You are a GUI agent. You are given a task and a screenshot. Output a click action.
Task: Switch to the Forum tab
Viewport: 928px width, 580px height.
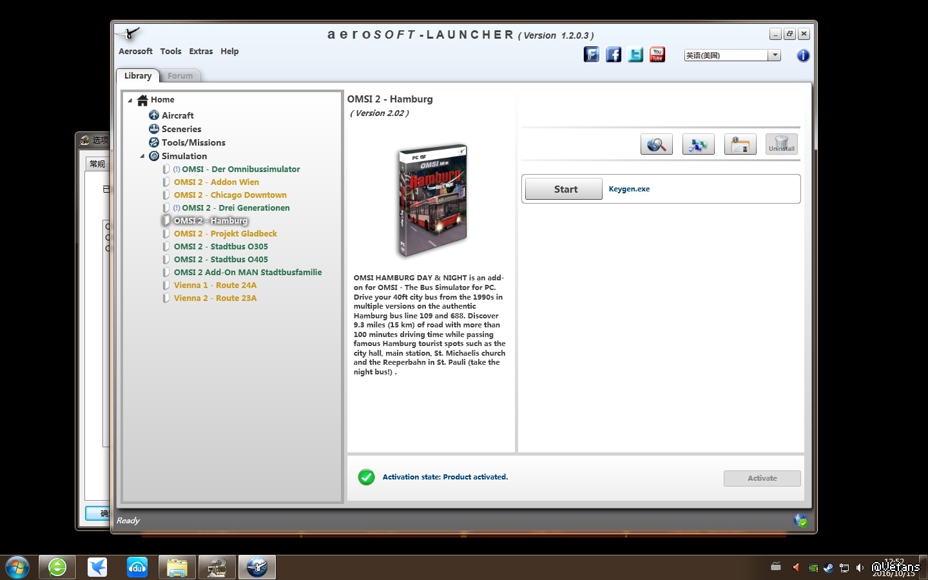pyautogui.click(x=180, y=76)
